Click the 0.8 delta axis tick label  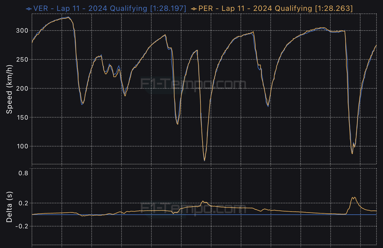point(23,173)
